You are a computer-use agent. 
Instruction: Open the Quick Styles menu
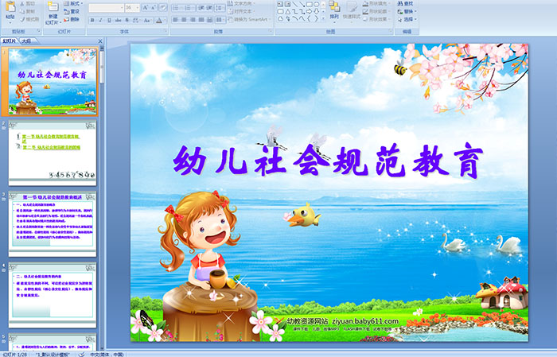coord(352,10)
